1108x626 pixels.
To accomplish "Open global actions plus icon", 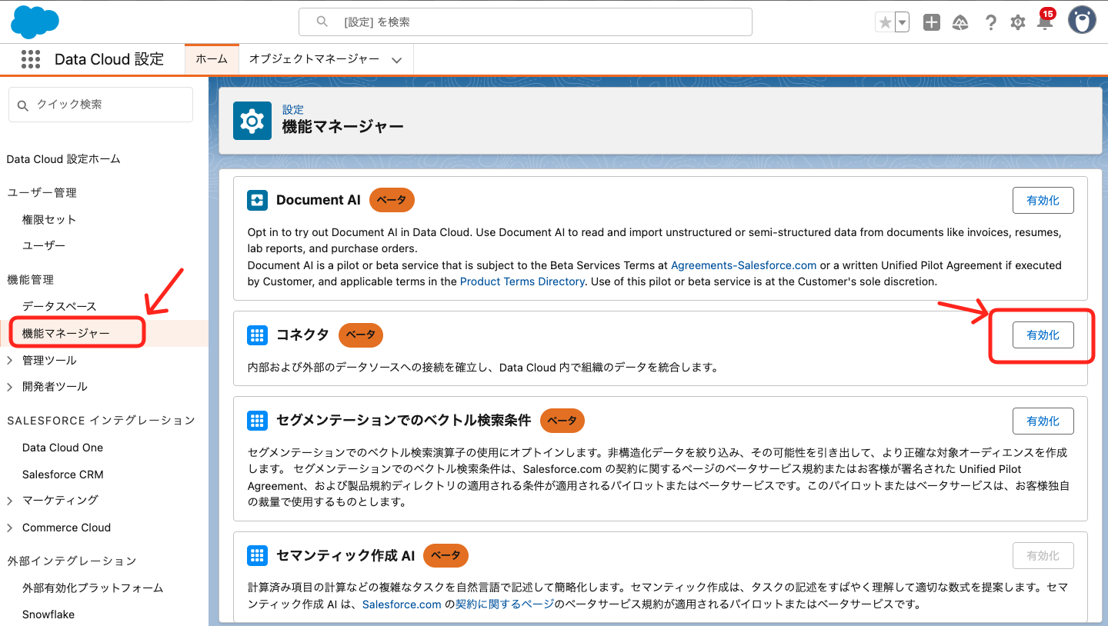I will coord(932,22).
